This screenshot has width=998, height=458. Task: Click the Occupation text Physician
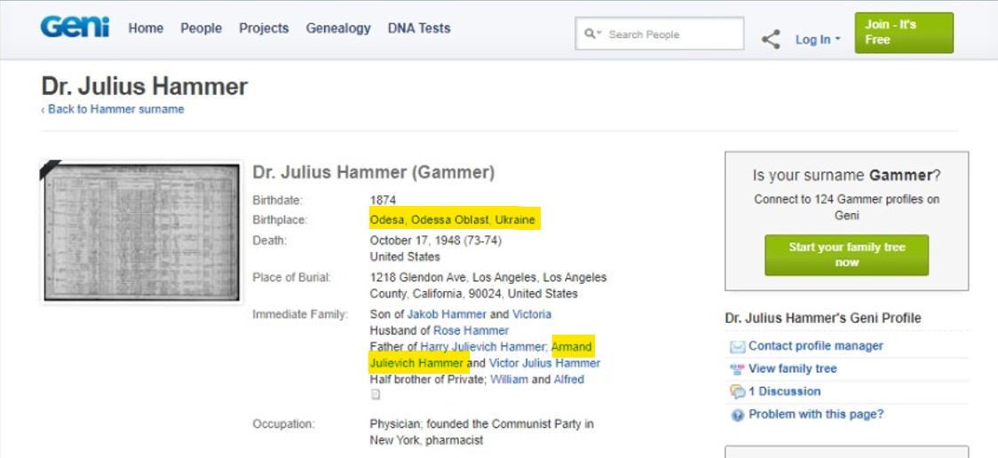coord(397,423)
